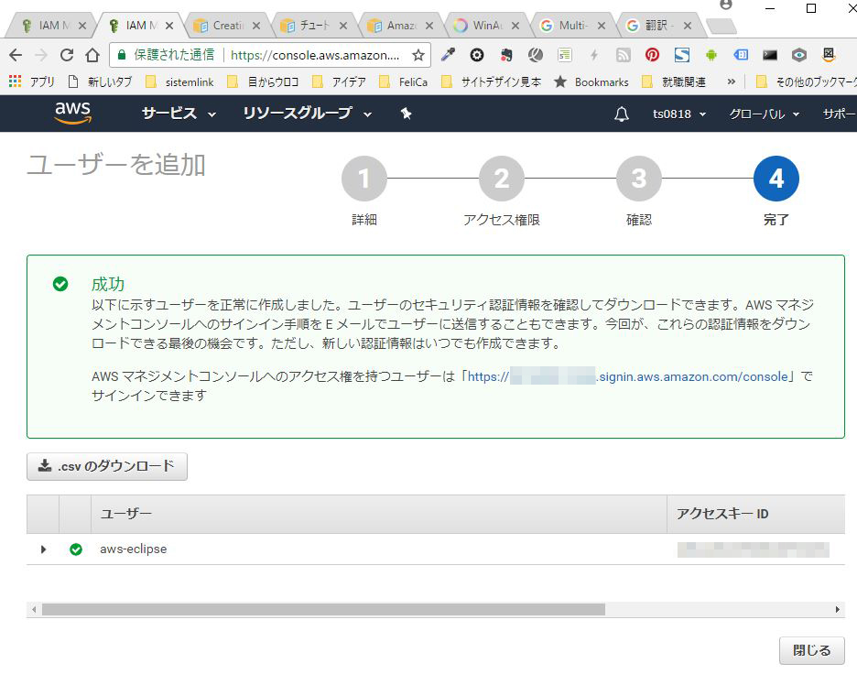Click the green lock secure-connection icon
857x685 pixels.
(122, 55)
